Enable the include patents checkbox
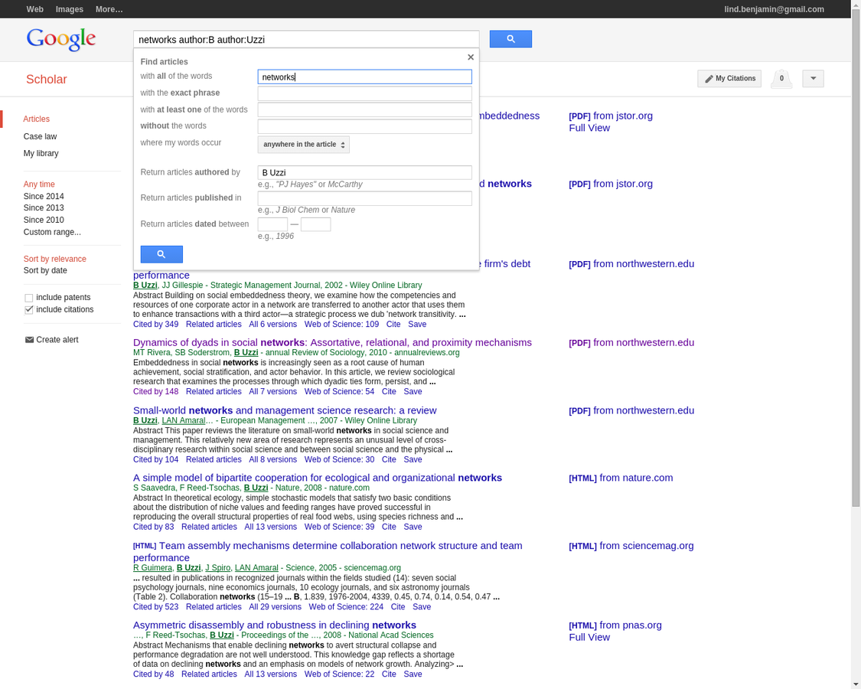This screenshot has height=689, width=861. point(28,298)
